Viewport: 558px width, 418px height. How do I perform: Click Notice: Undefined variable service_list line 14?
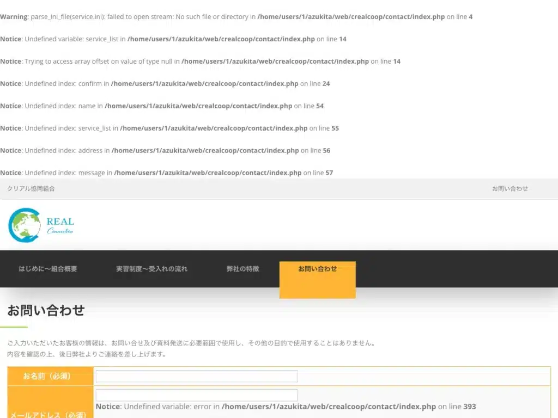pyautogui.click(x=173, y=39)
